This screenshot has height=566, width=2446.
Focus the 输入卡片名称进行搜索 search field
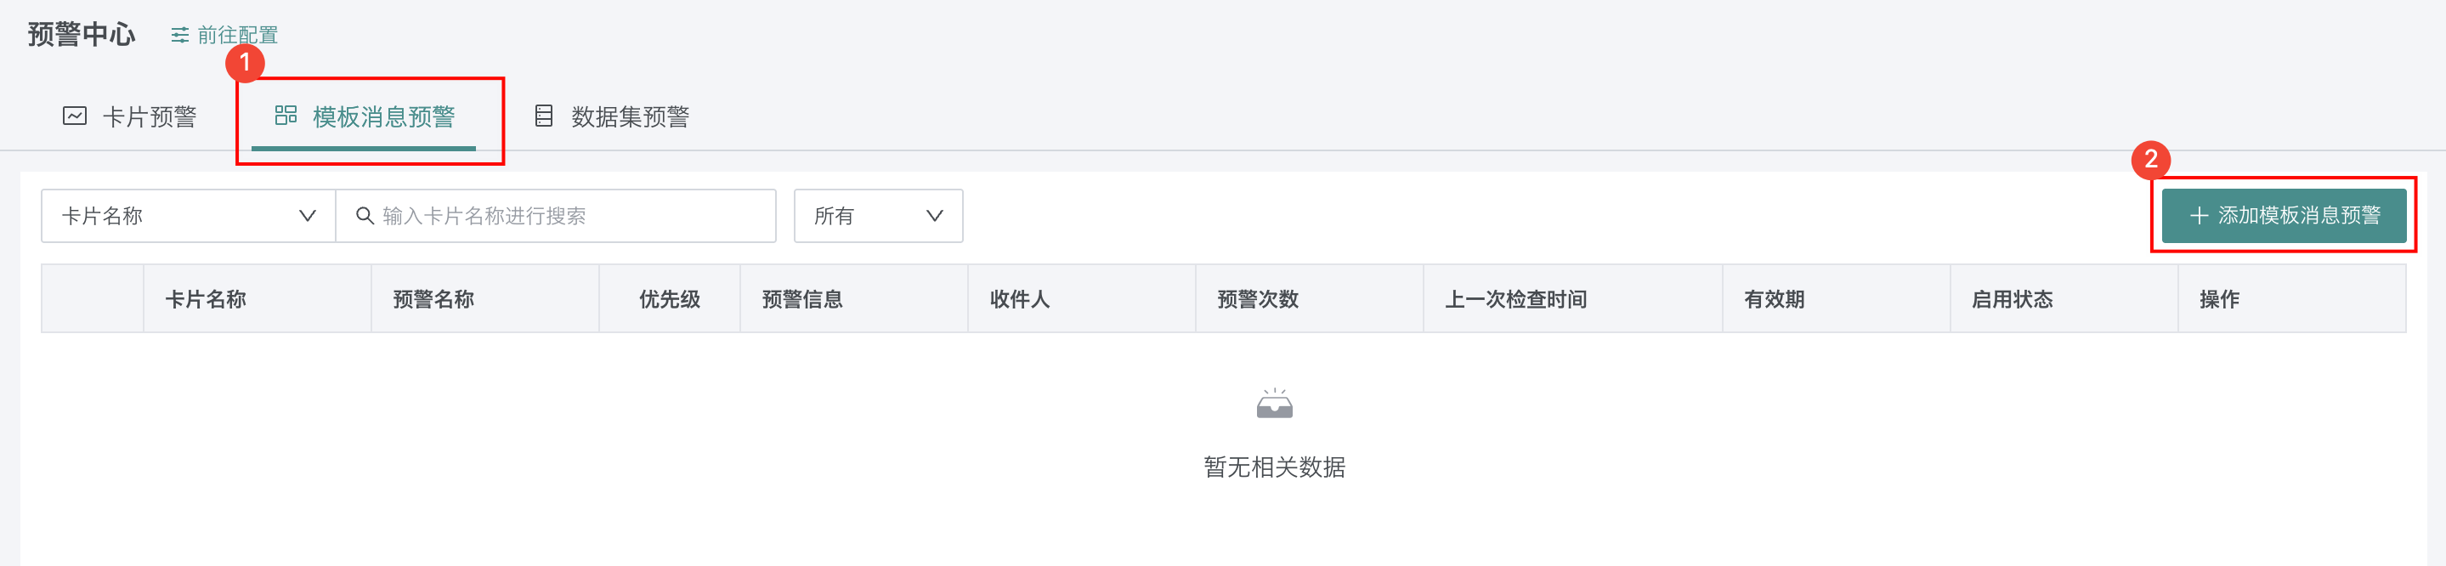pyautogui.click(x=569, y=216)
